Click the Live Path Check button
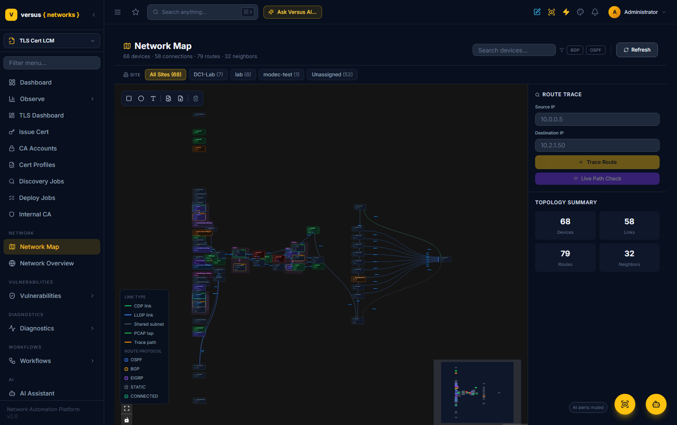The width and height of the screenshot is (677, 425). click(x=597, y=179)
